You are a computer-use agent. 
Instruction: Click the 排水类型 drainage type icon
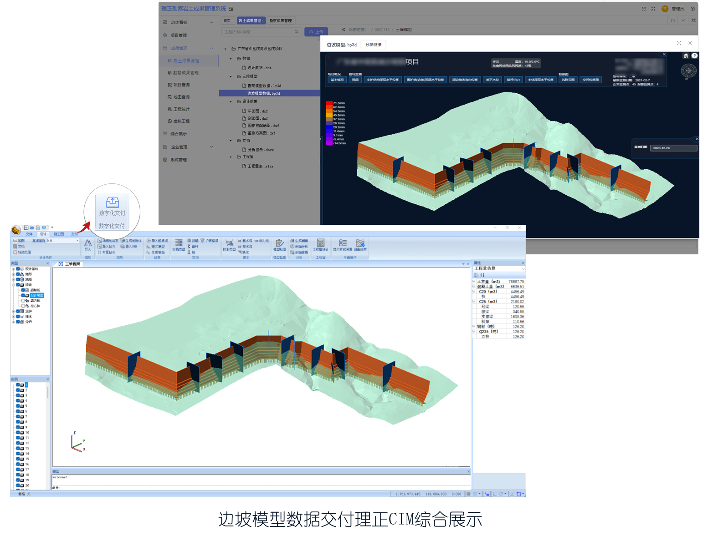(x=229, y=244)
